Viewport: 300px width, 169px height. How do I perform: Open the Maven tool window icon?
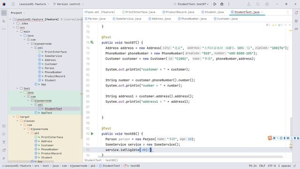[x=296, y=29]
